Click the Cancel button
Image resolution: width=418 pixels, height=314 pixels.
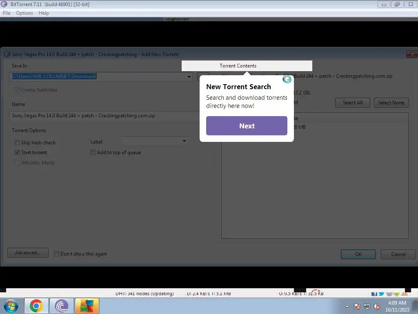[x=398, y=254]
